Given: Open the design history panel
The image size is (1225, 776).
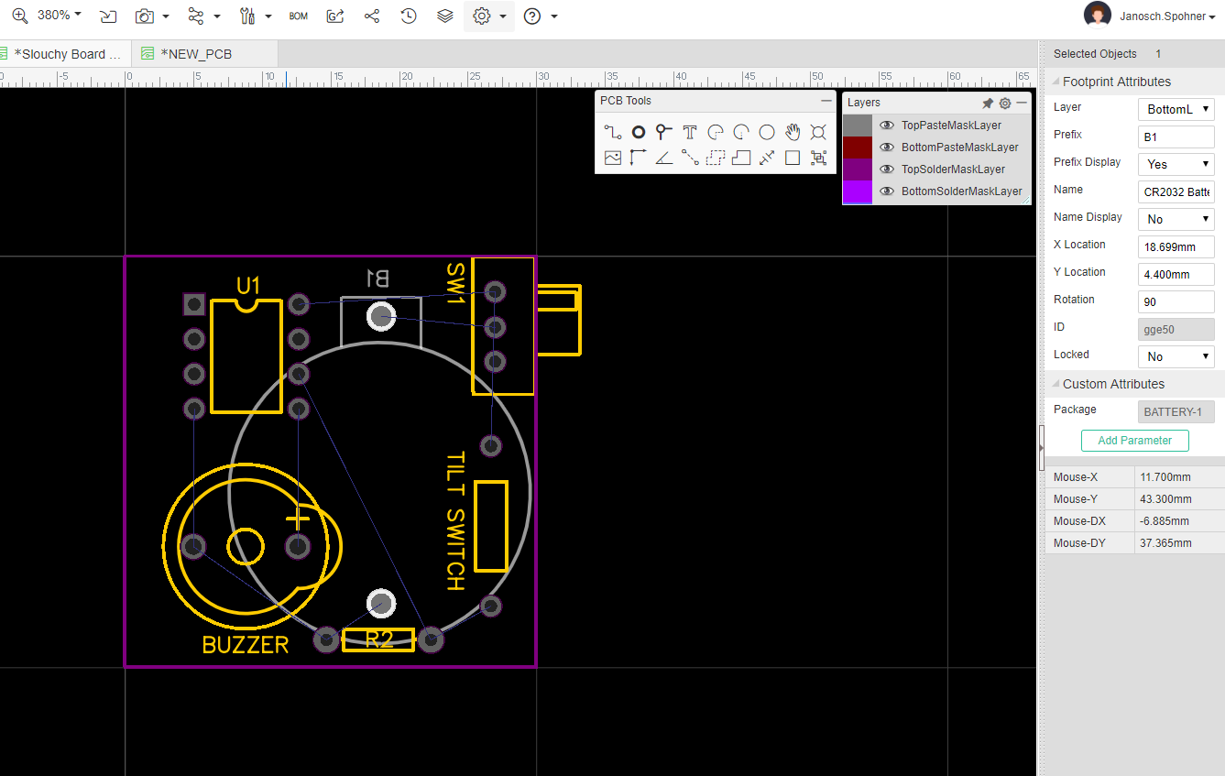Looking at the screenshot, I should coord(409,16).
